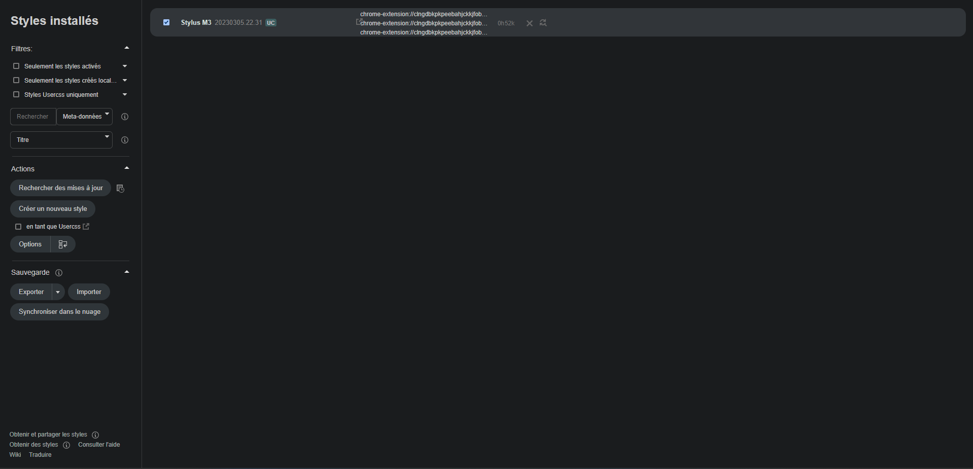973x469 pixels.
Task: Enable Seulement les styles activés filter
Action: click(x=16, y=66)
